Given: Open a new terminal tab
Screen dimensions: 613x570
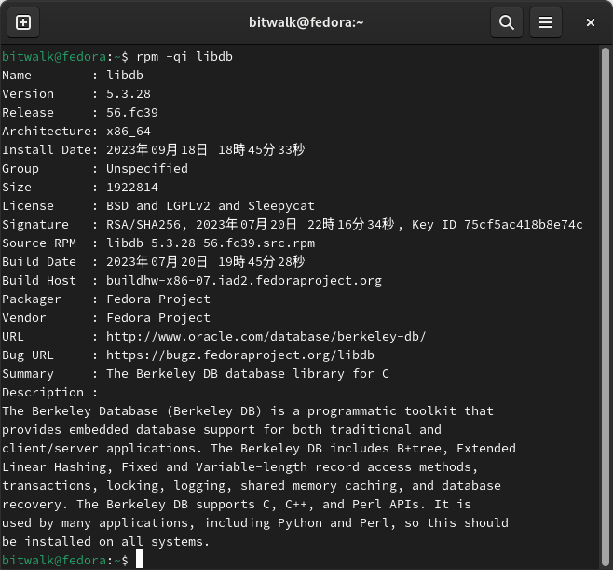Looking at the screenshot, I should 23,22.
